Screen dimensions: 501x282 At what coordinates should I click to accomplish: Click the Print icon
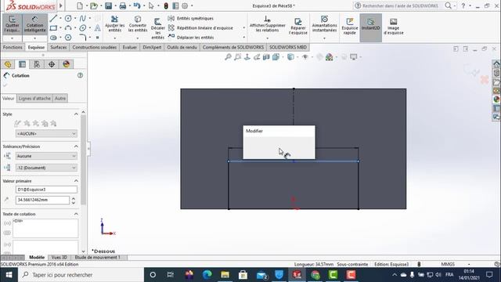123,5
